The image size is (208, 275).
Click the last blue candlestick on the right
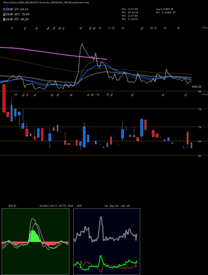pyautogui.click(x=191, y=145)
